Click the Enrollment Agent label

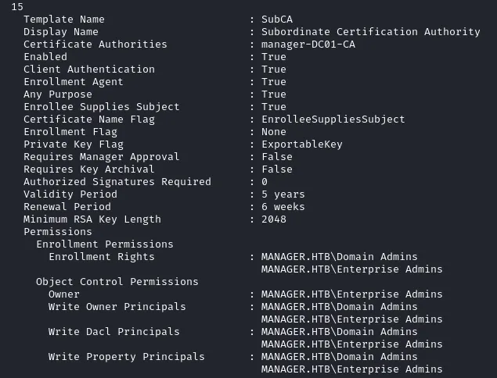pos(74,82)
